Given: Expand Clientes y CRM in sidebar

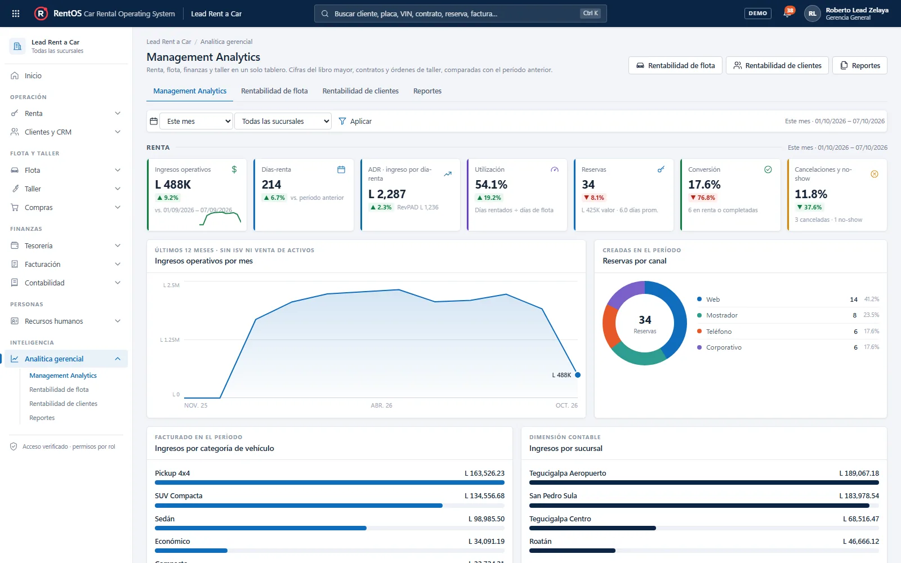Looking at the screenshot, I should 66,132.
